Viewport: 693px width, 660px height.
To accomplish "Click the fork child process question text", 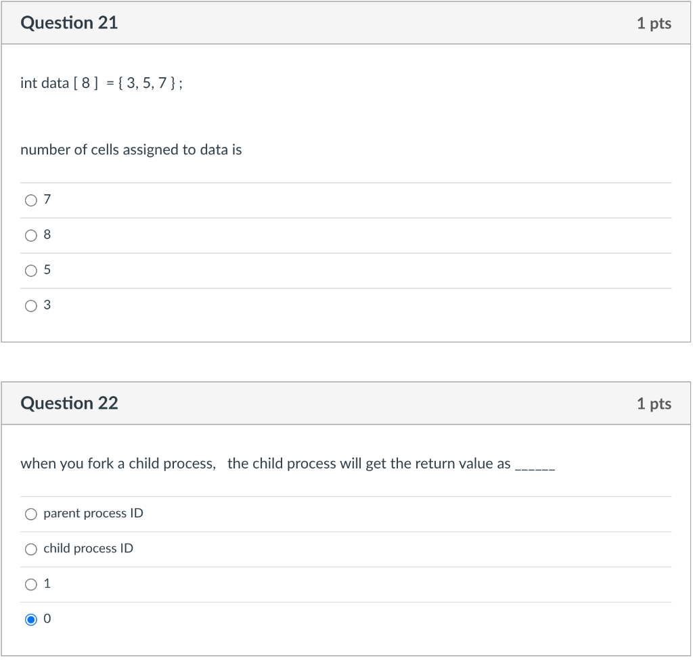I will coord(288,464).
